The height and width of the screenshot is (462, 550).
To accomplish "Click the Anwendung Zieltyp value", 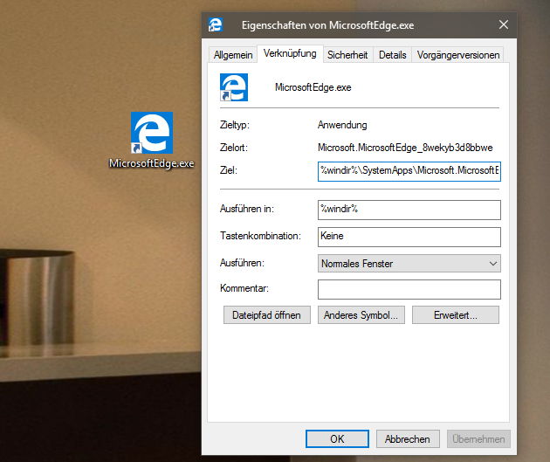I will [x=342, y=125].
